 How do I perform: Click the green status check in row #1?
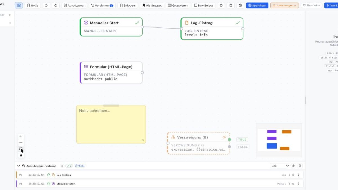[49, 184]
